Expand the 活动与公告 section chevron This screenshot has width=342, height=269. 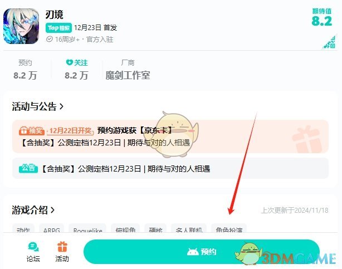point(61,106)
